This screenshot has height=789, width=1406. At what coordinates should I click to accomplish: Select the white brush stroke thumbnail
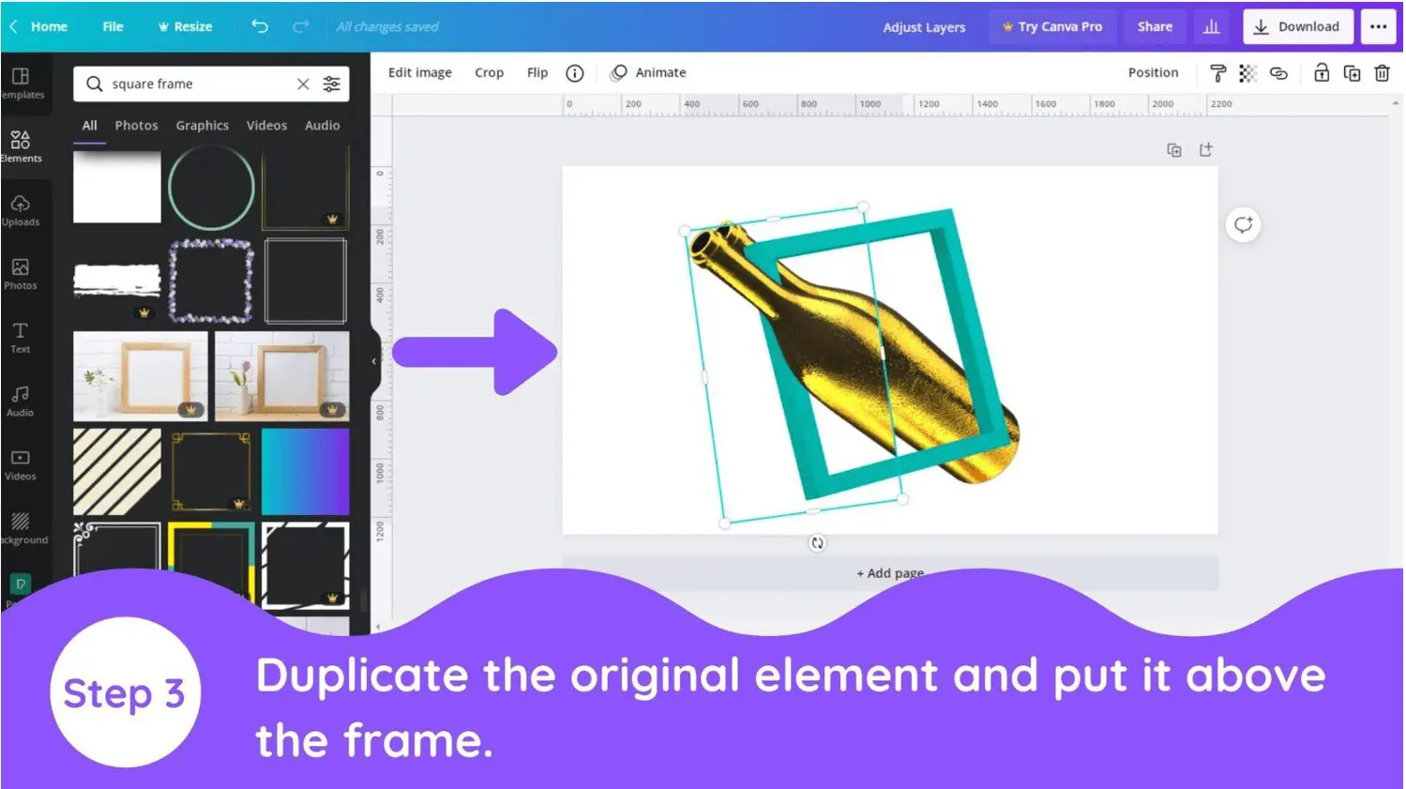[x=117, y=281]
